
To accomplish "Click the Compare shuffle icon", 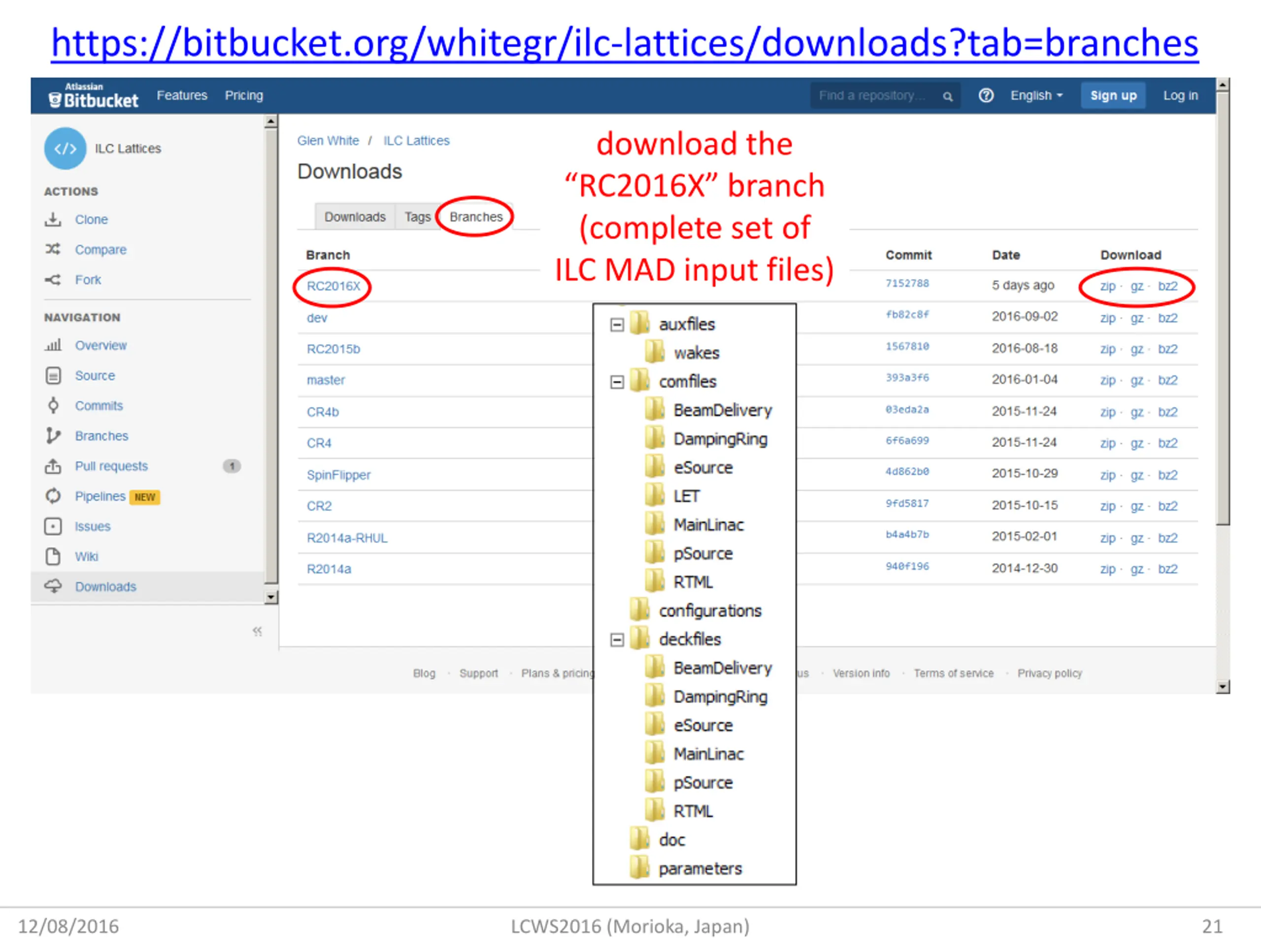I will pos(53,249).
